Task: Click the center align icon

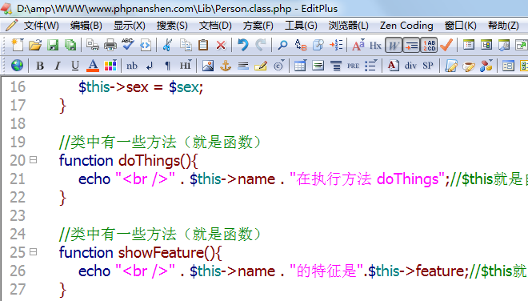Action: click(x=336, y=66)
